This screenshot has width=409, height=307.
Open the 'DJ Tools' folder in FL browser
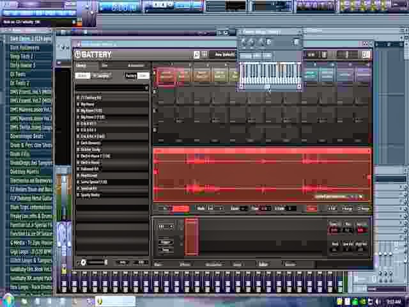[x=18, y=74]
